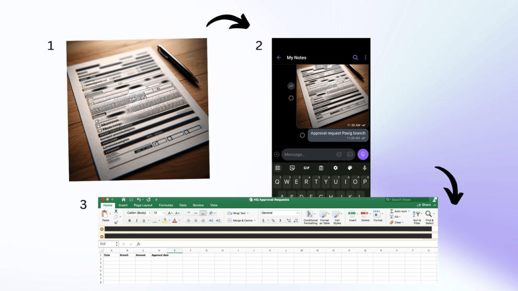Decrease indent in the Excel ribbon
This screenshot has height=291, width=518.
(211, 220)
